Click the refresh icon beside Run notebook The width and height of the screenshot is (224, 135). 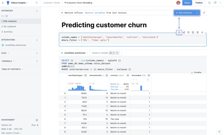click(x=204, y=13)
